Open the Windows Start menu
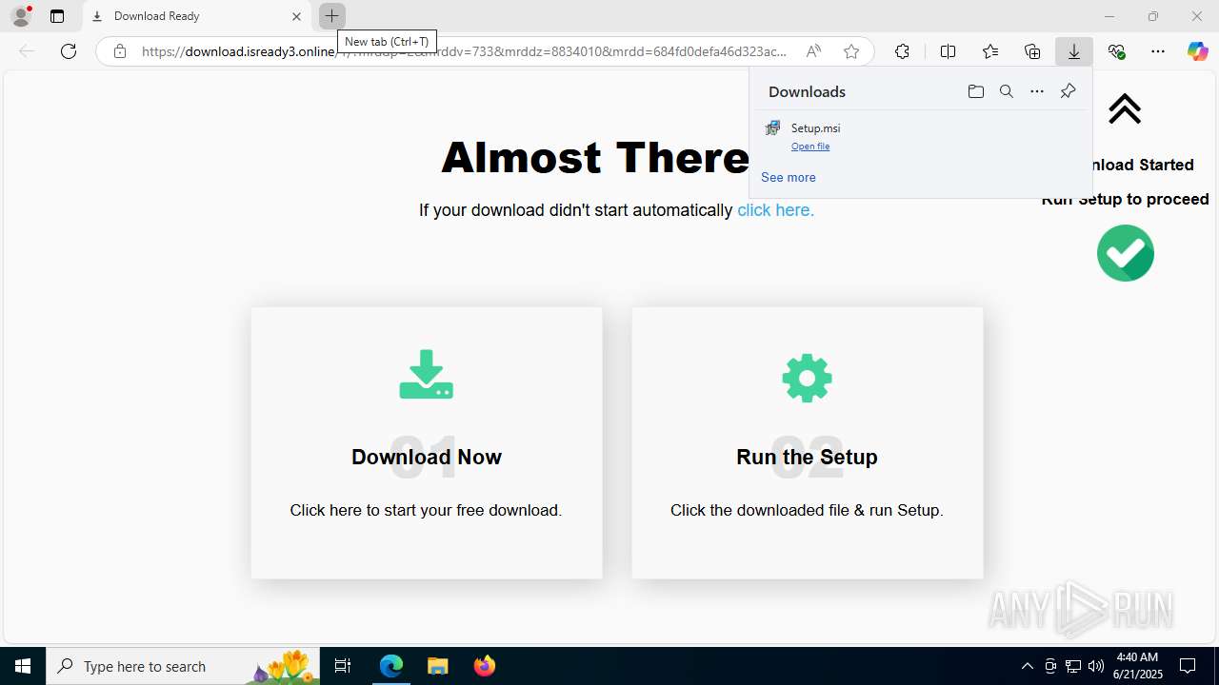The image size is (1219, 685). point(23,666)
